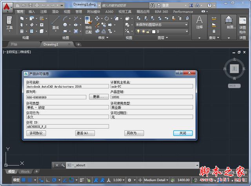Screen dimensions: 251x186
Task: Expand the 修改 panel arrow
Action: click(107, 38)
